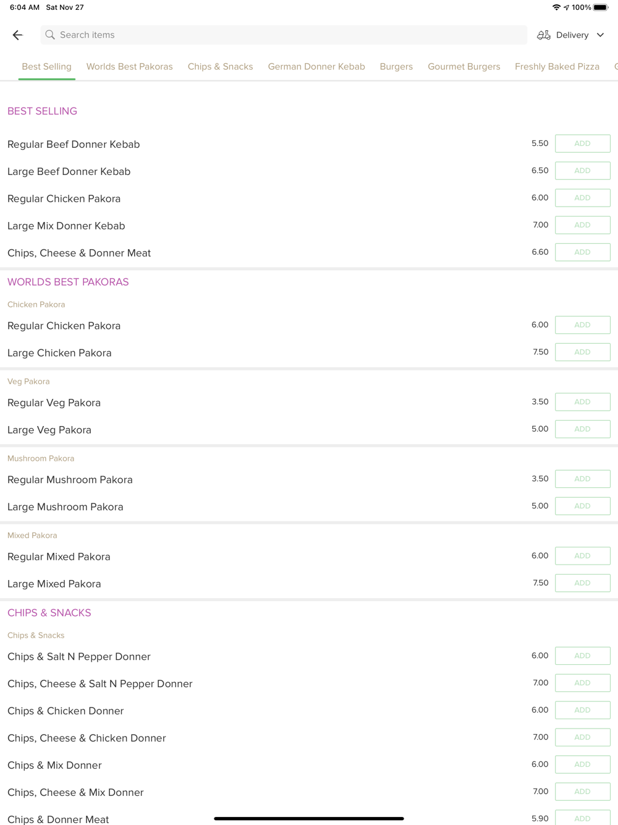Add Chips, Cheese & Chicken Donner
The image size is (618, 825).
point(583,737)
